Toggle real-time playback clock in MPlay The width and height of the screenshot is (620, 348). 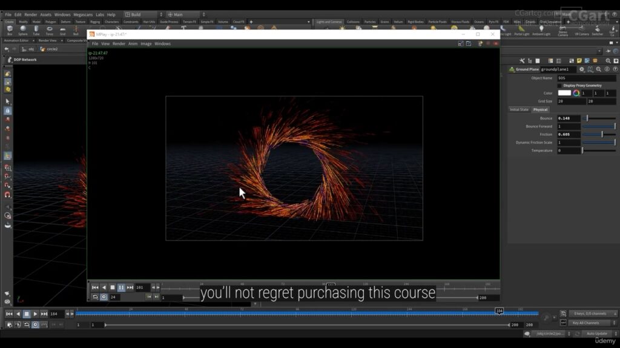pos(104,297)
